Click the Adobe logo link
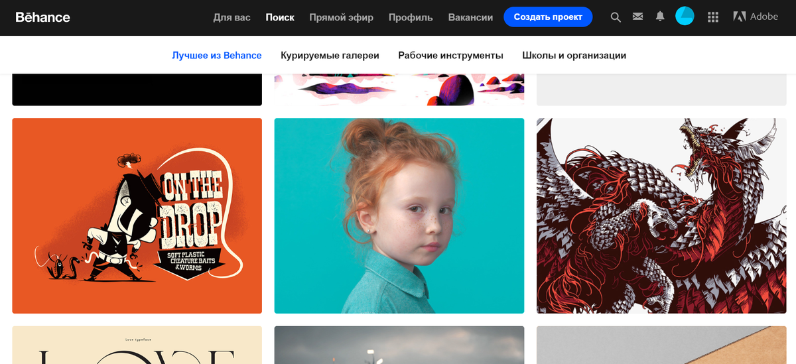Viewport: 796px width, 364px height. [x=756, y=17]
